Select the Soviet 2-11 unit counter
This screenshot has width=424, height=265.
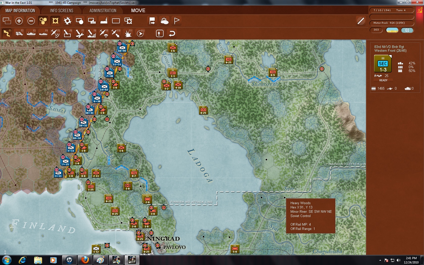[x=96, y=173]
